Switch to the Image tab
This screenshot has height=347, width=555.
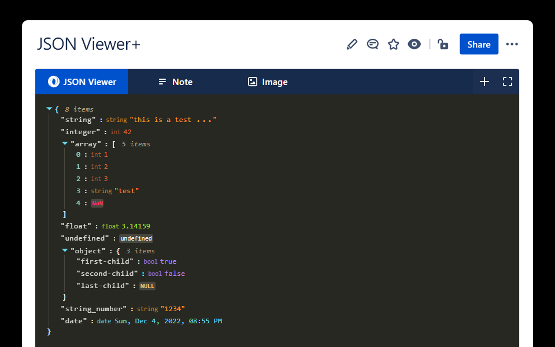(x=268, y=82)
